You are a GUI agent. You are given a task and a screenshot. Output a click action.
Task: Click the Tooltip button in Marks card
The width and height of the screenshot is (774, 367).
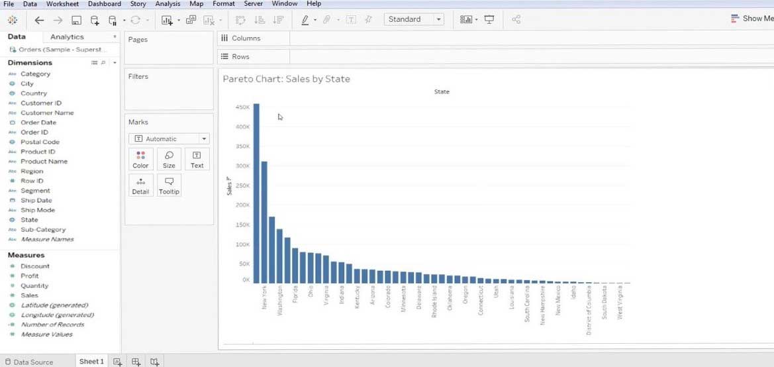coord(169,185)
